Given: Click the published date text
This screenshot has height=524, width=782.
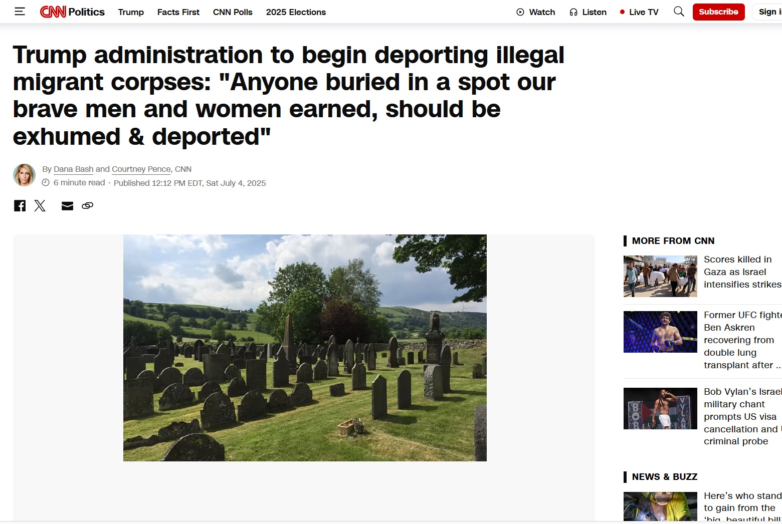Looking at the screenshot, I should tap(190, 183).
